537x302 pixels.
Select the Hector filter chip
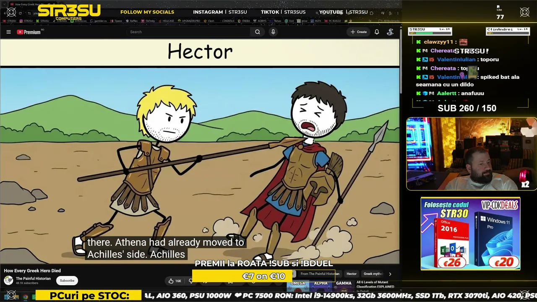352,274
